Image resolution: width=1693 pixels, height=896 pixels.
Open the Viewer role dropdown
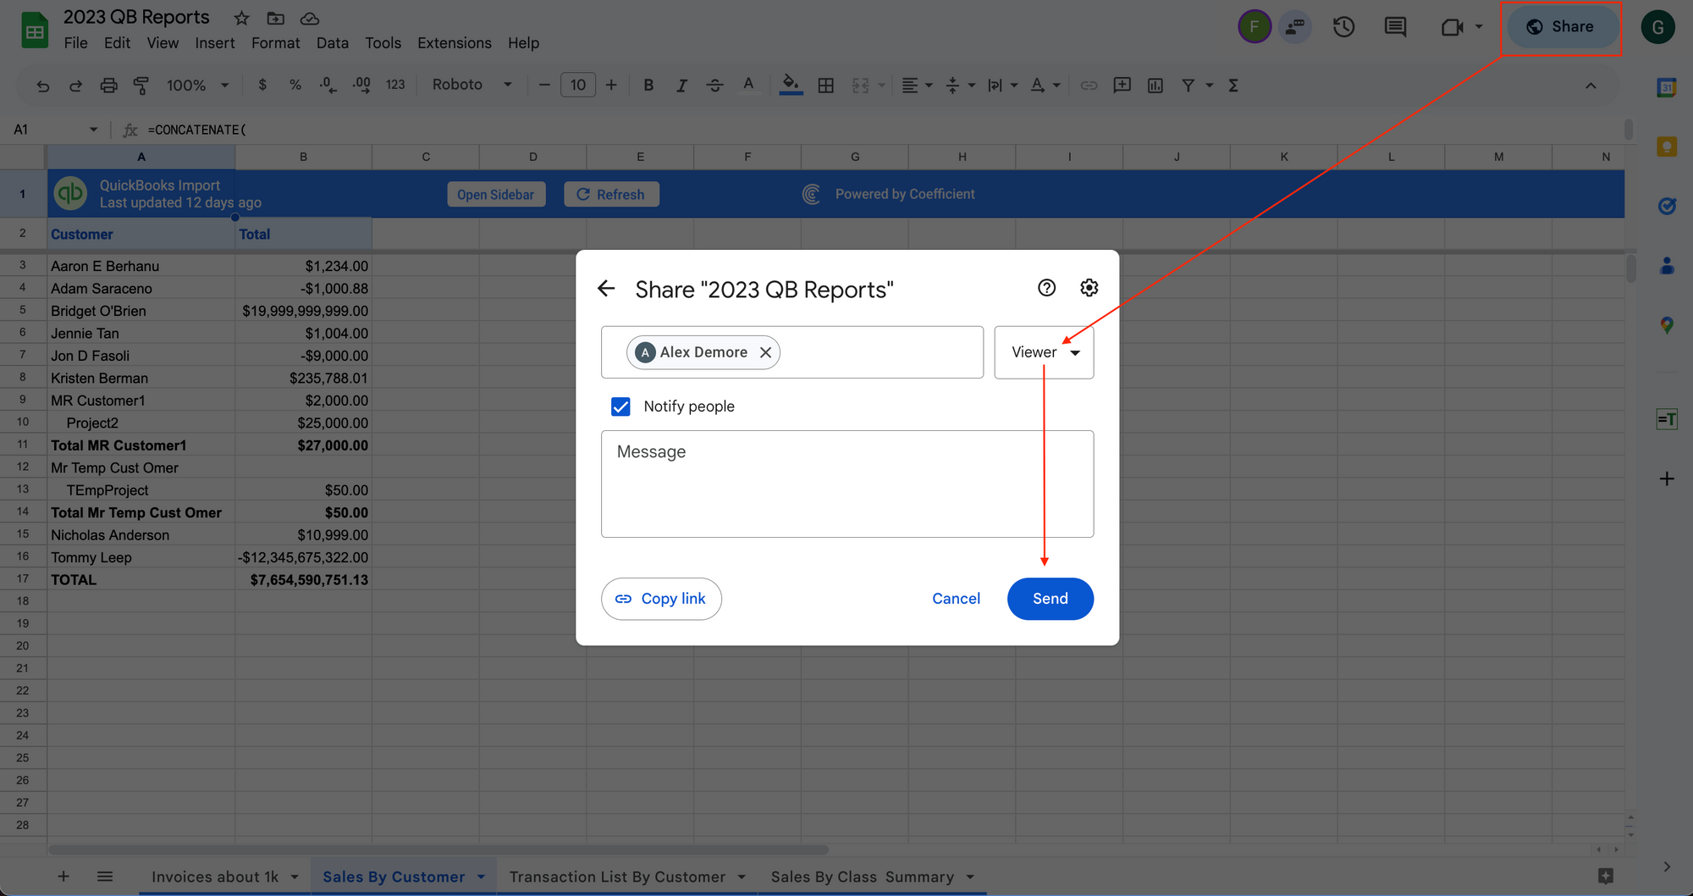pos(1044,352)
